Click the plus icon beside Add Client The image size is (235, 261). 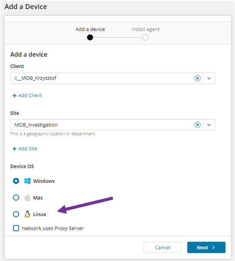click(x=14, y=95)
